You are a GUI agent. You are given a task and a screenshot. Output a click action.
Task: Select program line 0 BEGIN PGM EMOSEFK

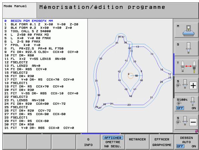coord(29,21)
